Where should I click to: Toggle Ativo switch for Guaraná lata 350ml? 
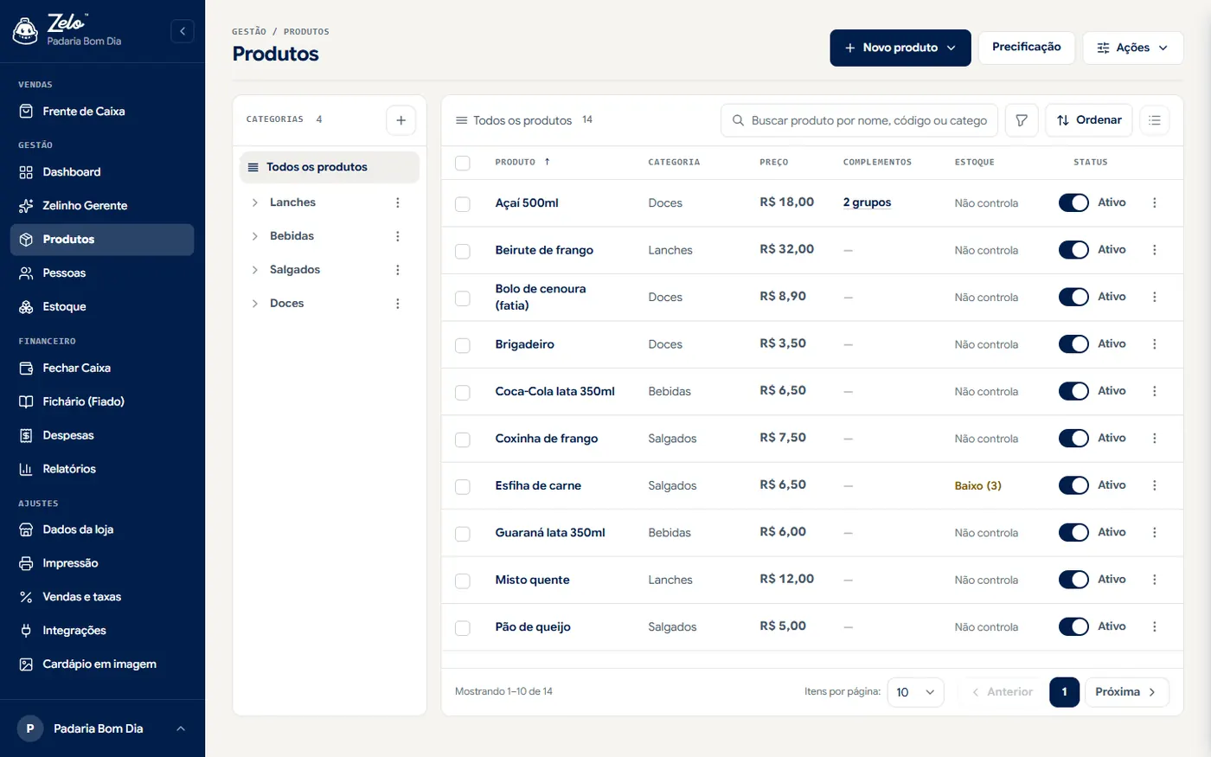tap(1073, 532)
